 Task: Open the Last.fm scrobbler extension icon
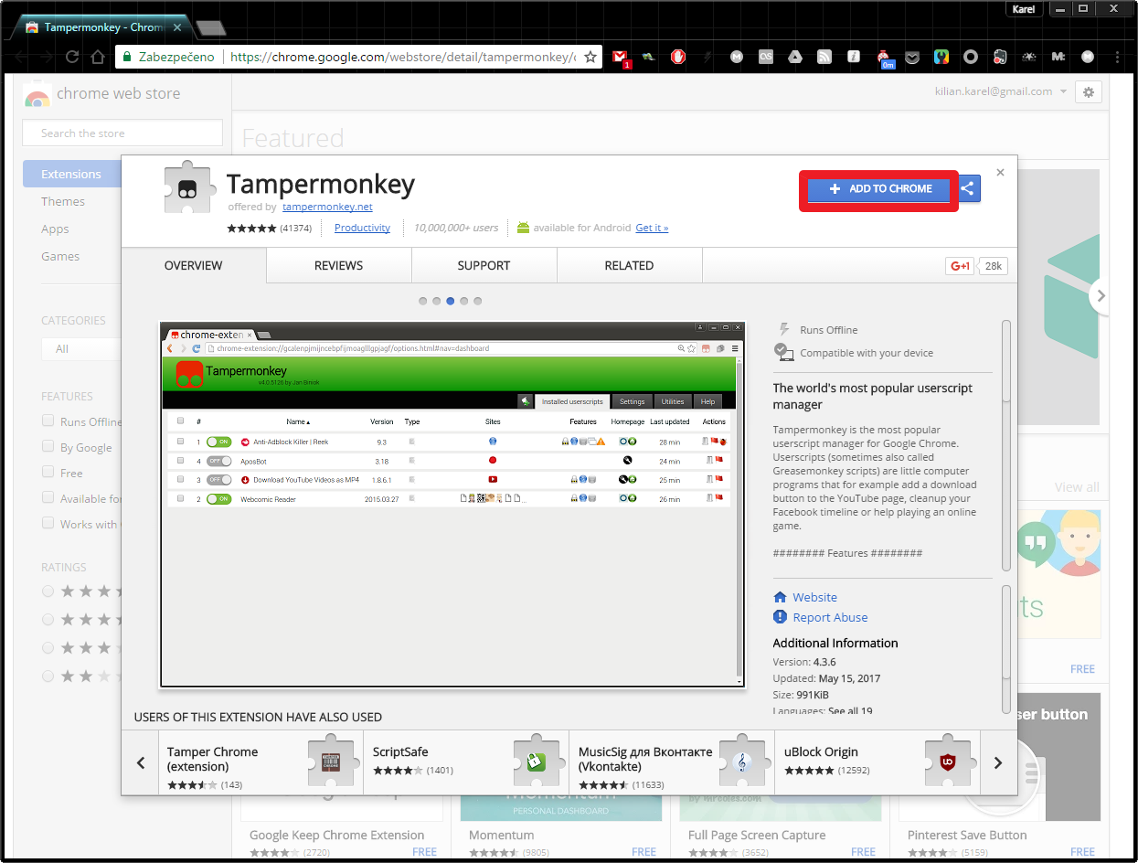pos(766,57)
